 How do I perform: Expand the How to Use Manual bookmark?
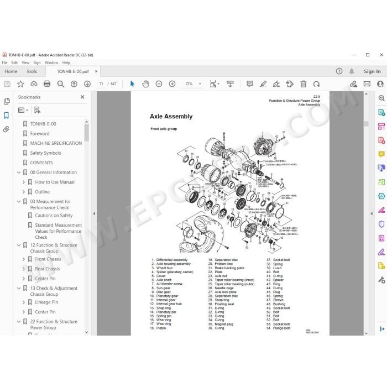point(24,182)
